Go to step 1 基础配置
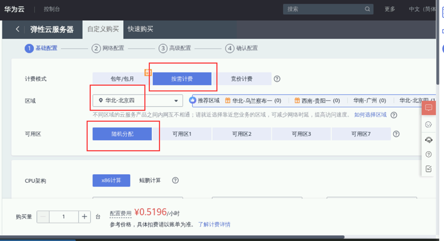This screenshot has width=444, height=241. [x=41, y=48]
